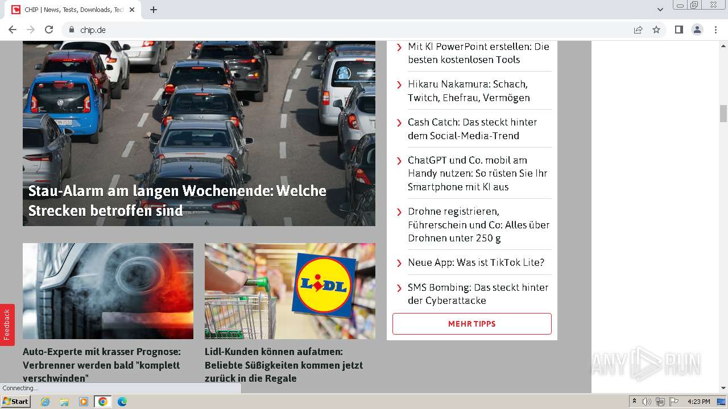This screenshot has width=728, height=409.
Task: Open the Windows Start menu
Action: point(15,402)
